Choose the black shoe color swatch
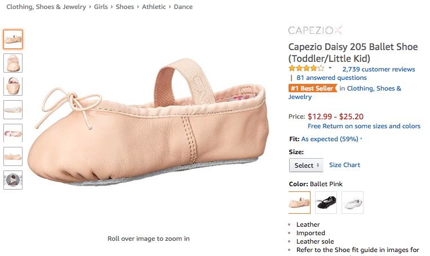 [x=326, y=203]
